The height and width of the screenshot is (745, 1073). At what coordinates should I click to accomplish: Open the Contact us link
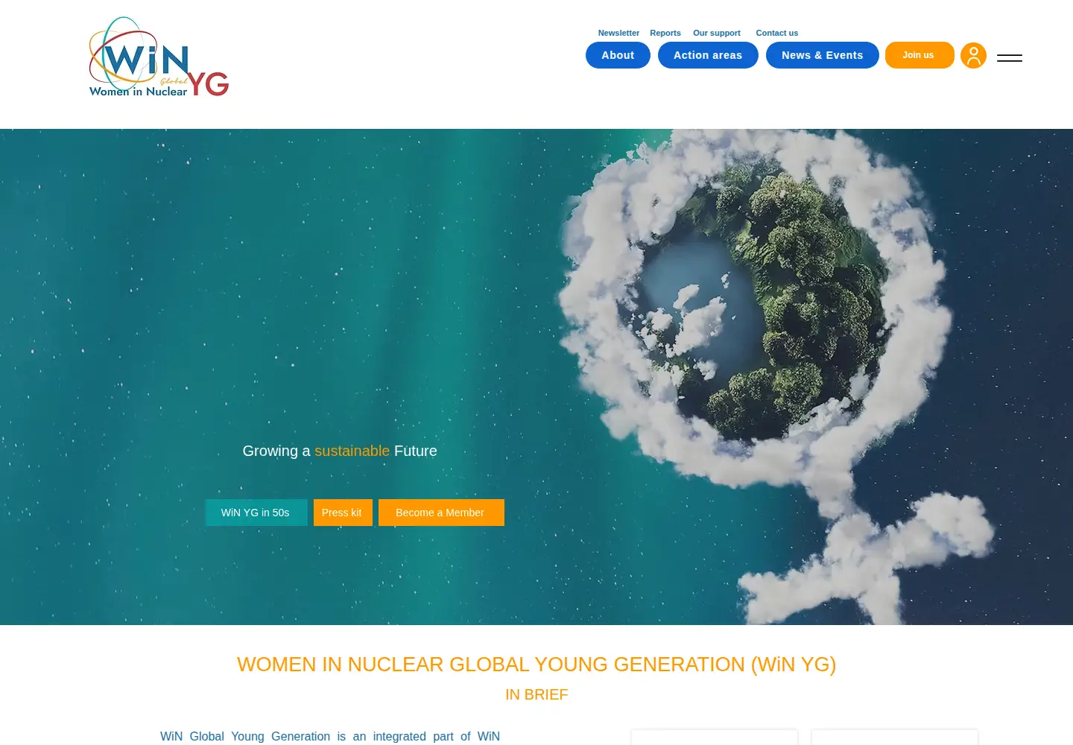click(x=776, y=33)
